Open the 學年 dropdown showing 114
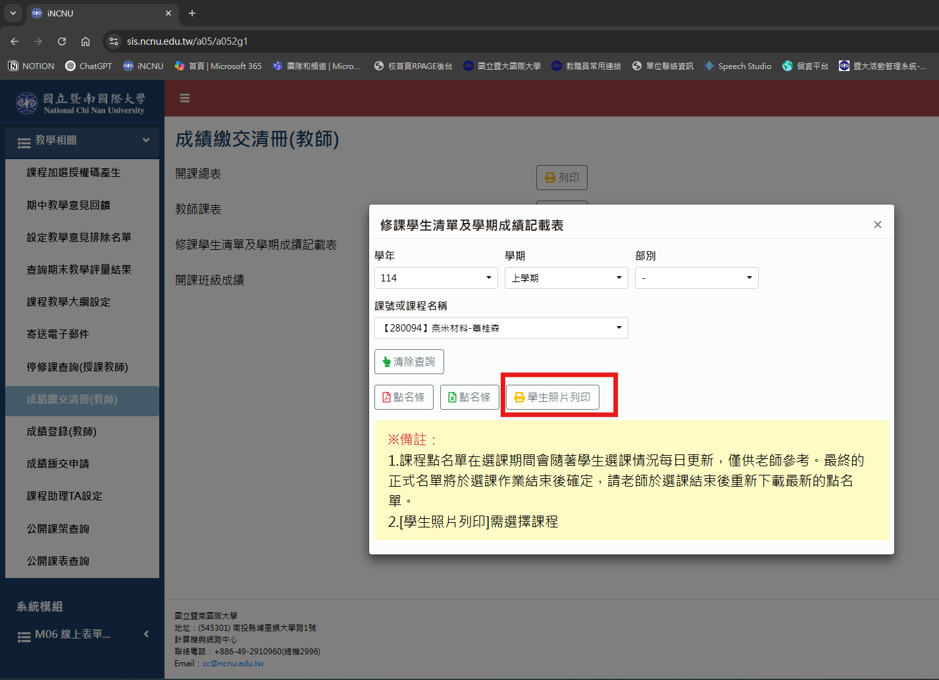 coord(436,278)
